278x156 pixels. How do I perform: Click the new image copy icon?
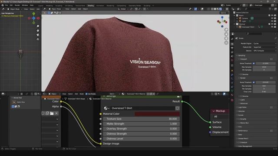[47, 113]
